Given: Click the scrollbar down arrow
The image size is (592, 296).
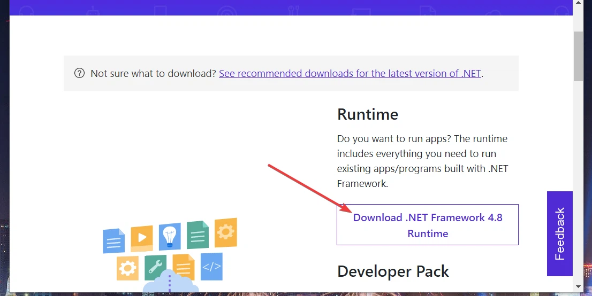Looking at the screenshot, I should (578, 287).
